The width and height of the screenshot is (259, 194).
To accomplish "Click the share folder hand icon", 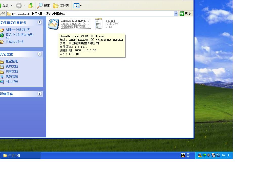I will pyautogui.click(x=2, y=42).
